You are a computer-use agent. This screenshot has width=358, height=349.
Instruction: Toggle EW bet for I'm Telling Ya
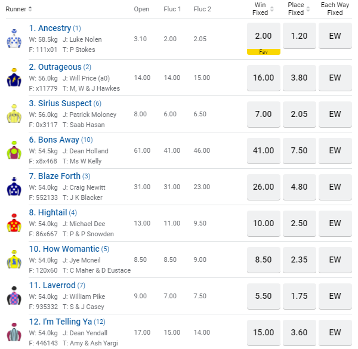click(x=335, y=332)
